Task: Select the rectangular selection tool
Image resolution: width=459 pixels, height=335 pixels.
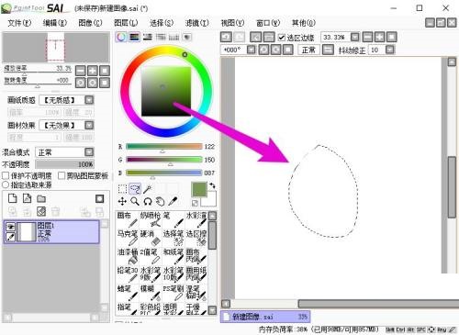Action: 122,189
